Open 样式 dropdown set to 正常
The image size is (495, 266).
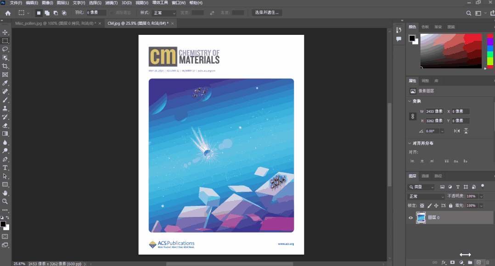click(164, 13)
